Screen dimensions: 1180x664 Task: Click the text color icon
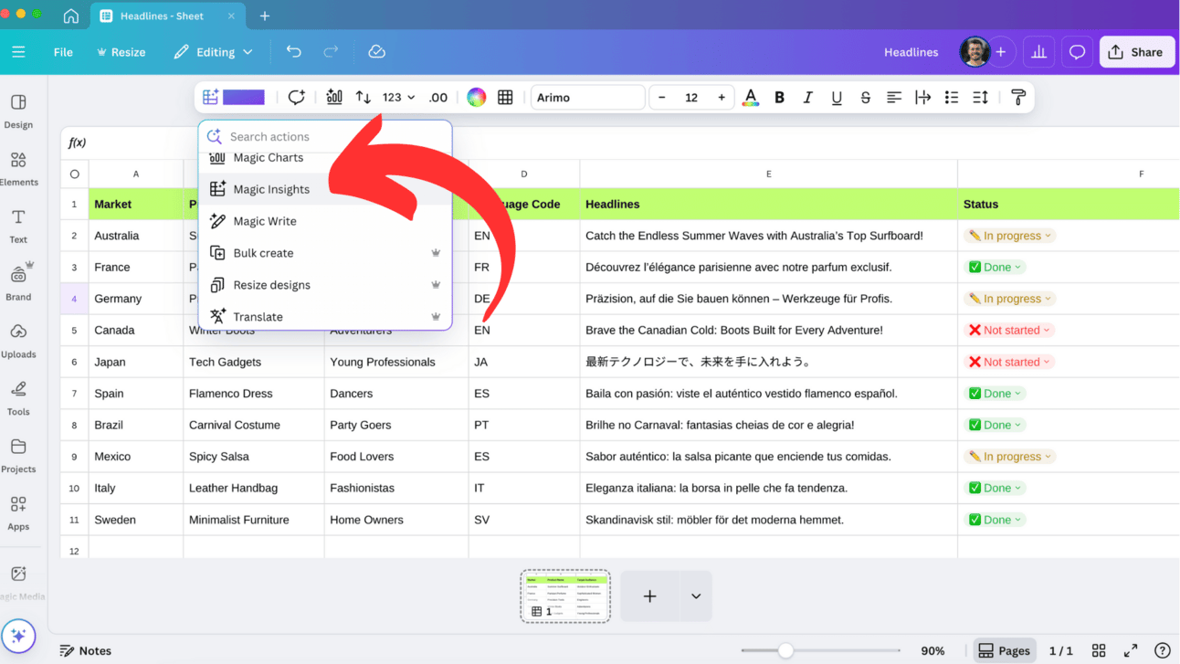tap(750, 98)
